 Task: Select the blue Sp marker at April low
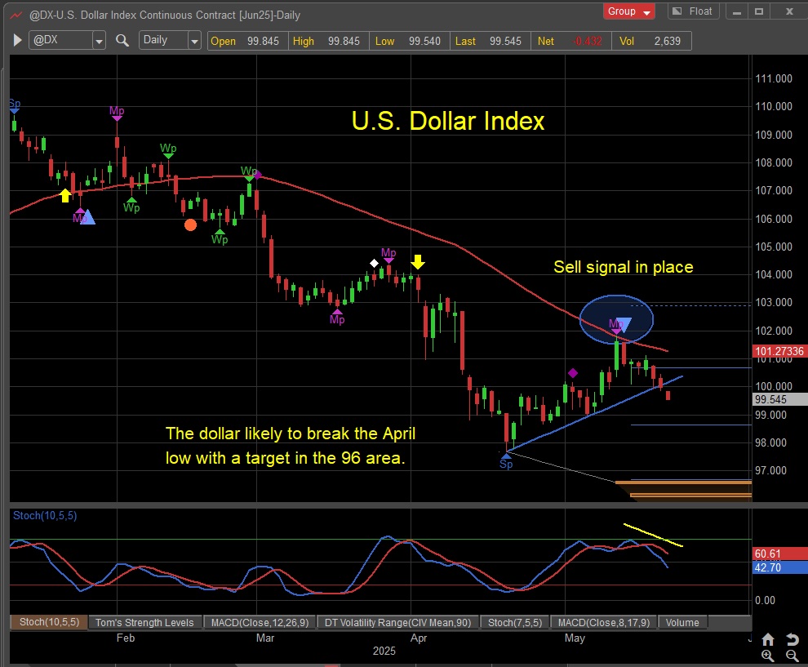pyautogui.click(x=506, y=462)
